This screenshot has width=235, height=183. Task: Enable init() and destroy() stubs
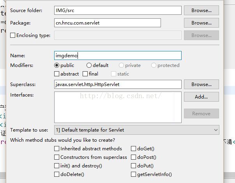57,165
